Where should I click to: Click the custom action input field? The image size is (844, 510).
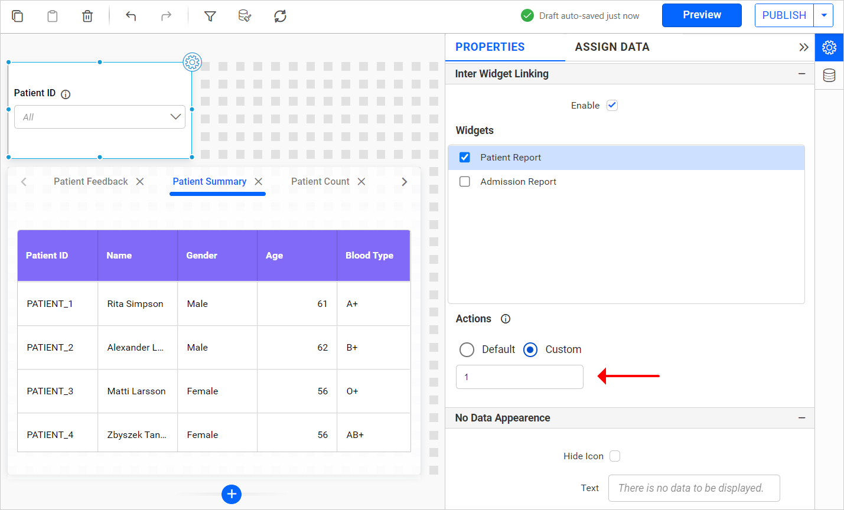point(519,377)
